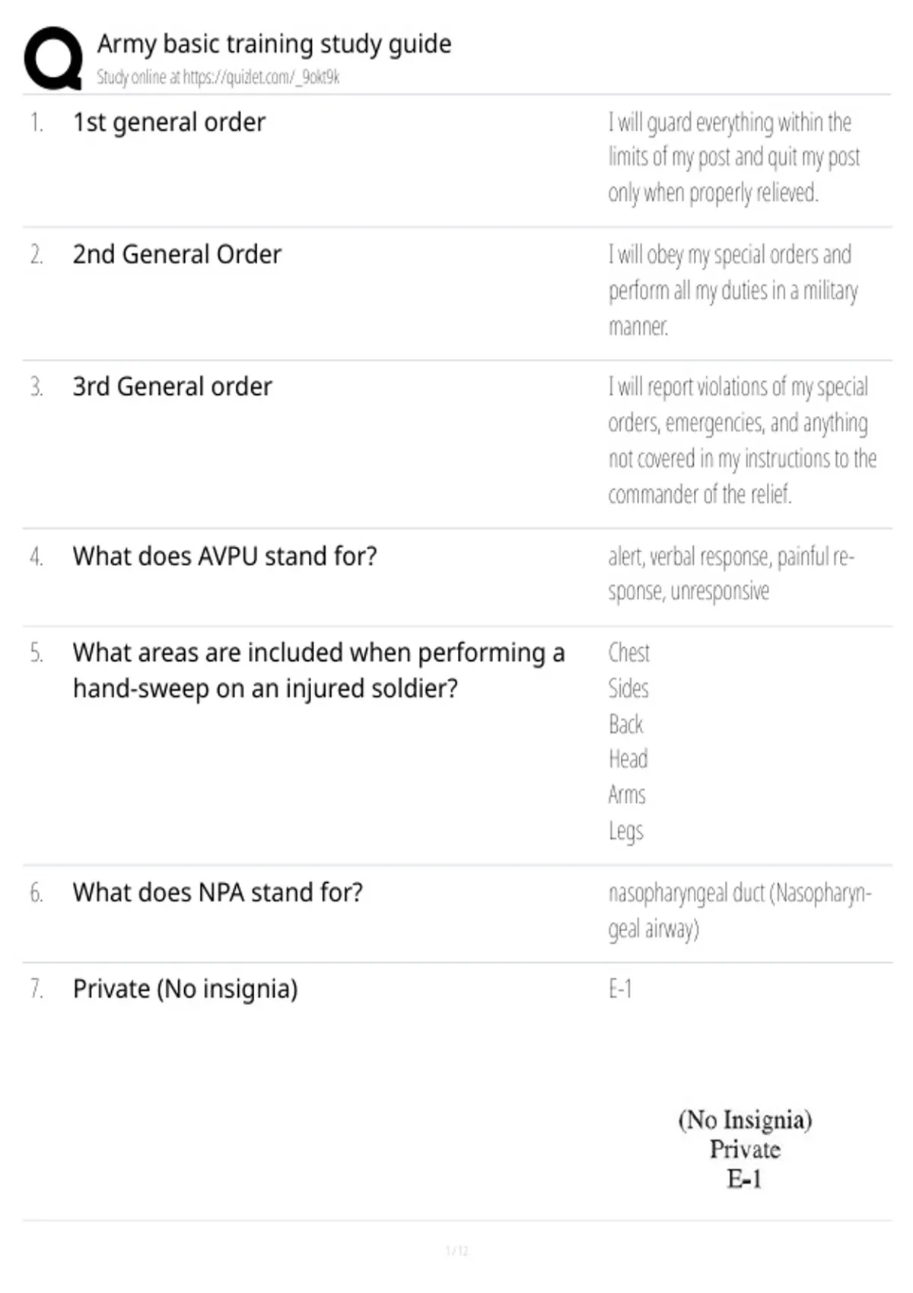Select the 3rd General order term

click(x=172, y=386)
